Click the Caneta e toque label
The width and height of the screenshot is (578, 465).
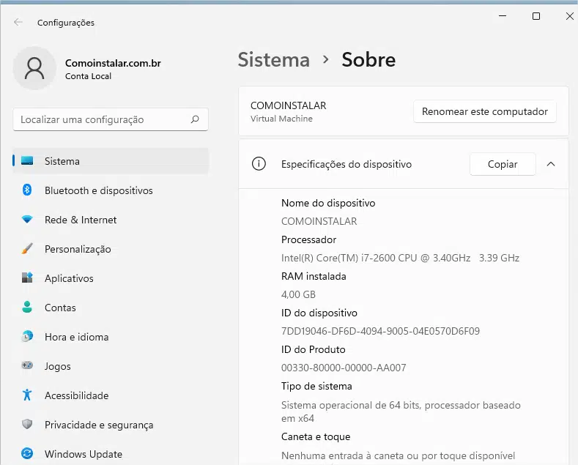click(316, 436)
